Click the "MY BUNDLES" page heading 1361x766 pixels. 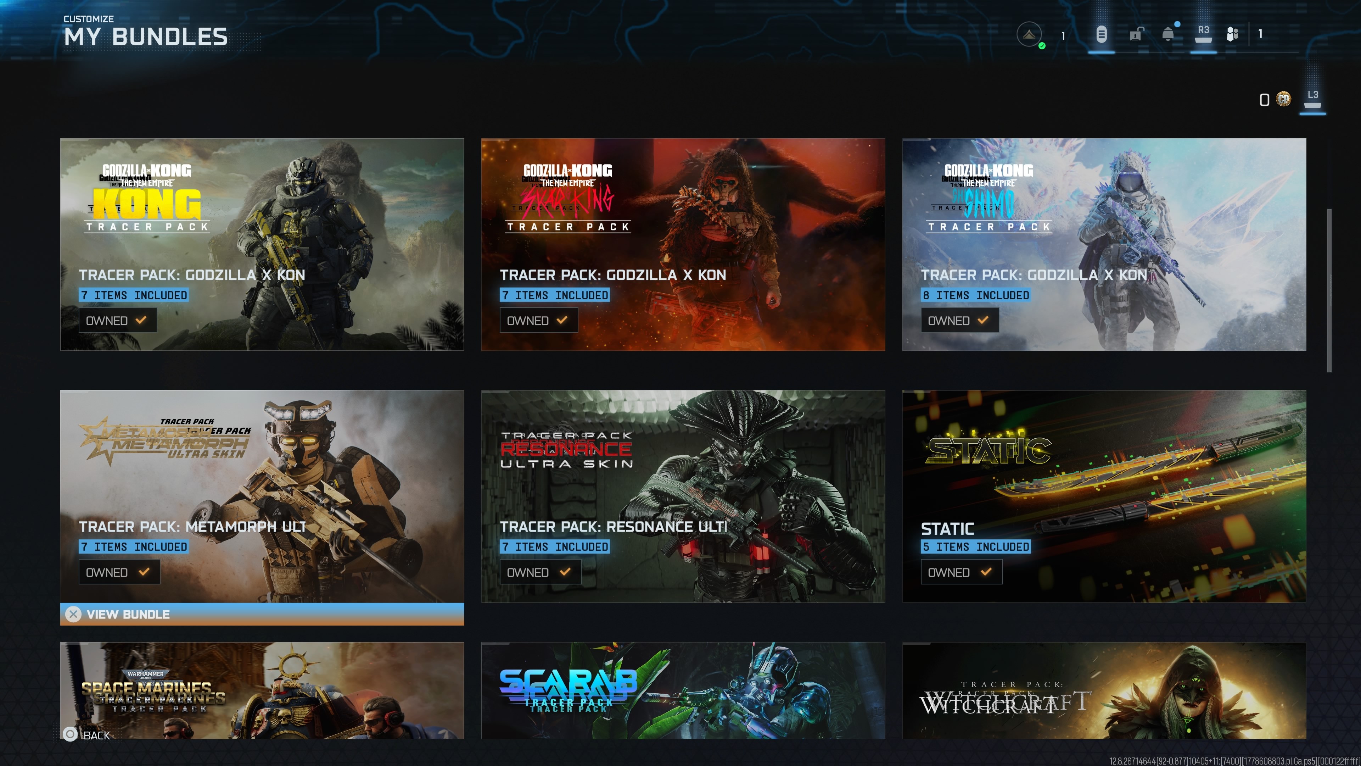click(x=146, y=37)
